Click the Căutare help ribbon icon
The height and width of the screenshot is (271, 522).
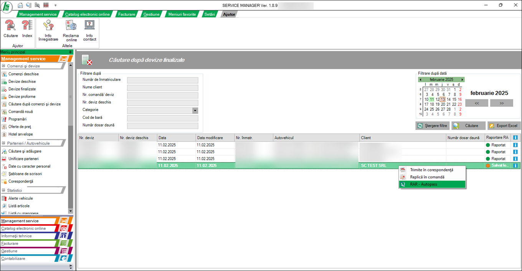(10, 29)
